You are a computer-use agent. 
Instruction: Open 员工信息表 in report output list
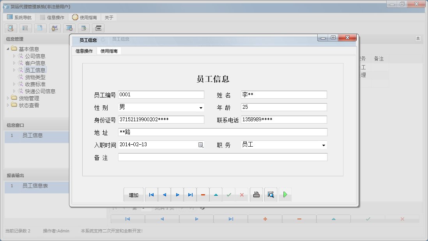pos(35,187)
